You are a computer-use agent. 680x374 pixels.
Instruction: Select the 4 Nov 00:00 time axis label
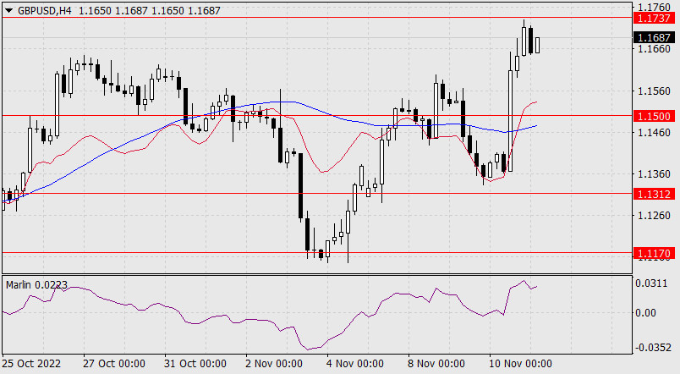[x=354, y=364]
